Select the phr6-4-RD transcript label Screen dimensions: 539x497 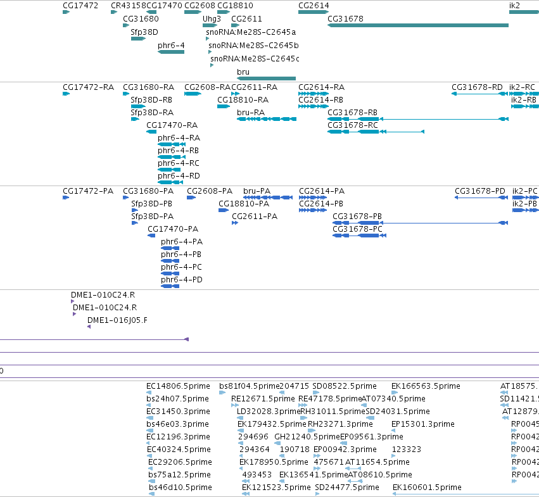[x=179, y=176]
